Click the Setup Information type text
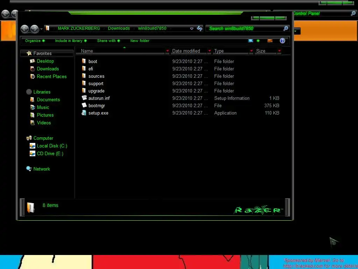This screenshot has height=269, width=358. coord(232,98)
